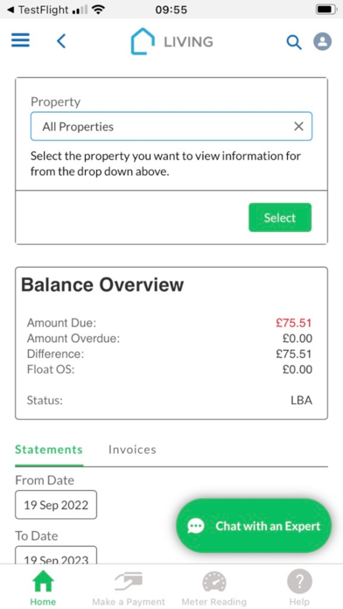Switch to the Statements tab
Screen dimensions: 343x609
pos(49,450)
